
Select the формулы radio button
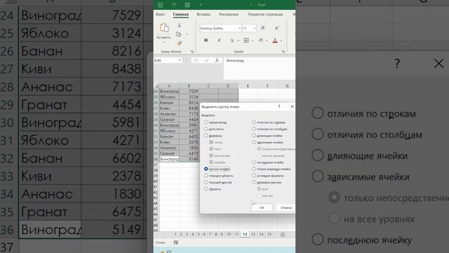point(206,136)
